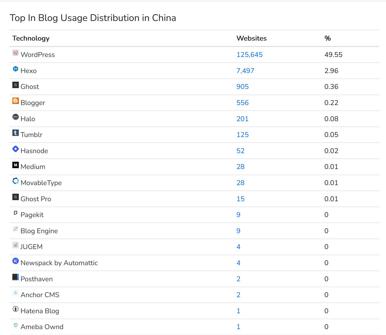Click the 0.36 percentage value
386x335 pixels.
(x=331, y=87)
